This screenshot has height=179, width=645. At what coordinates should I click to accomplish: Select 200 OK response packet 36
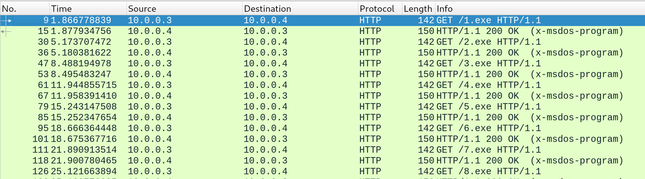pyautogui.click(x=530, y=53)
